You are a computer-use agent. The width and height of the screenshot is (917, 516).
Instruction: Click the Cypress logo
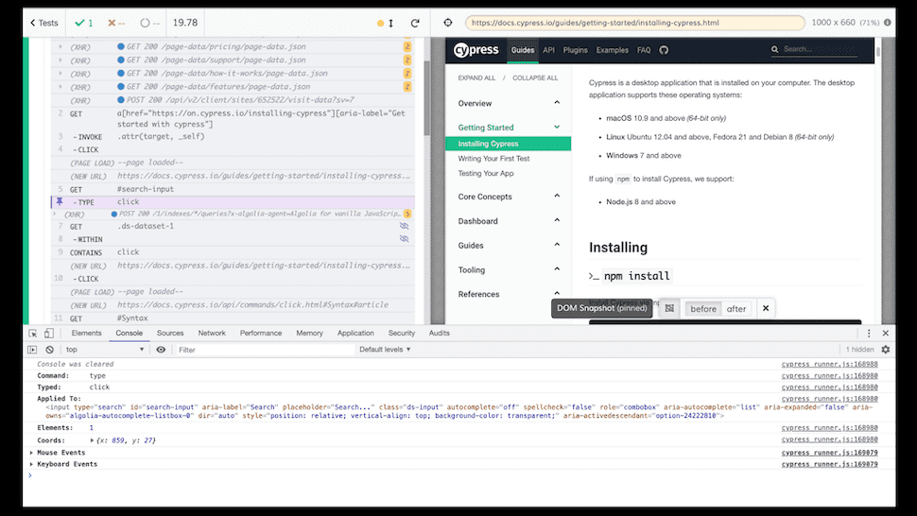pyautogui.click(x=476, y=50)
